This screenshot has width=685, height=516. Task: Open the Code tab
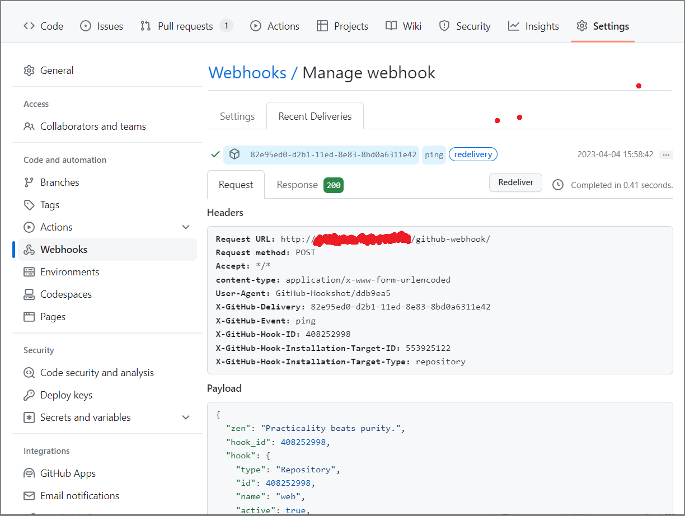click(x=43, y=26)
